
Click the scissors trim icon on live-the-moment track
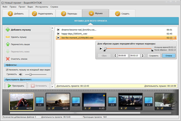pyautogui.click(x=175, y=38)
